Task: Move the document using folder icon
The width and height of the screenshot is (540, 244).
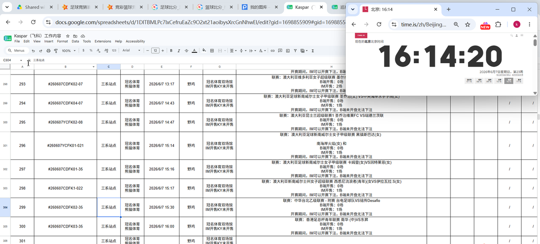Action: [x=75, y=36]
